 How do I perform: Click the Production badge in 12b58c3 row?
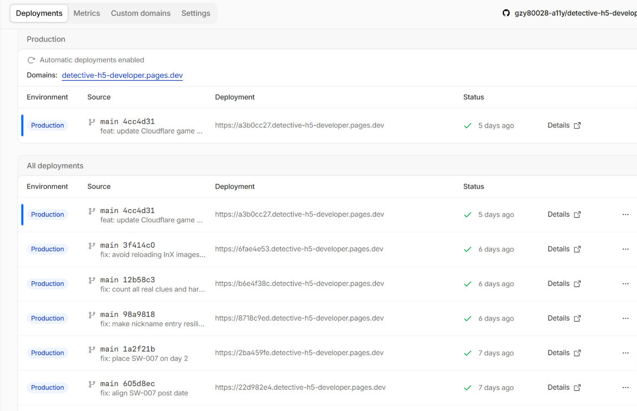point(48,283)
